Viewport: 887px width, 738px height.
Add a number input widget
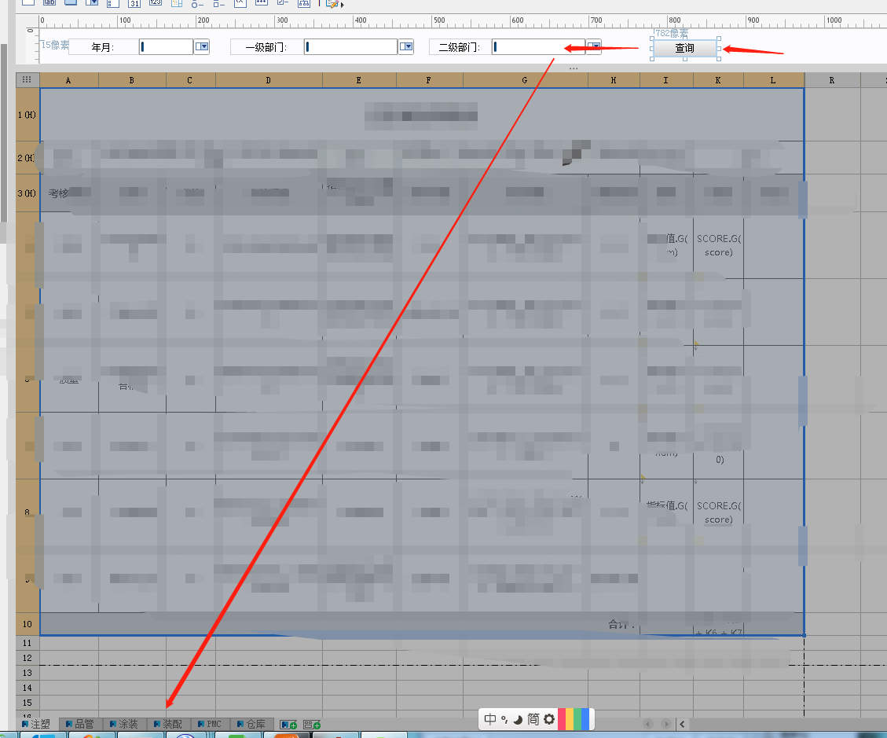[x=156, y=3]
